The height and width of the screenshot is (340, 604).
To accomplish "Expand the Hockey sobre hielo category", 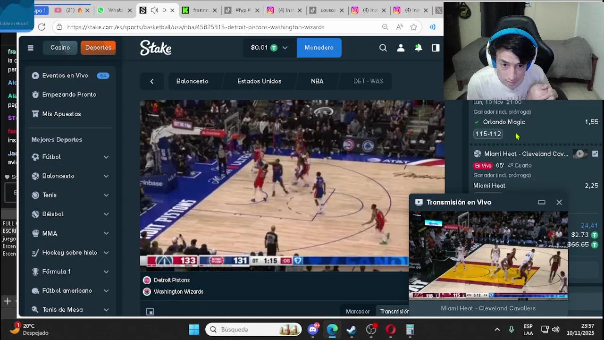I will [x=106, y=253].
